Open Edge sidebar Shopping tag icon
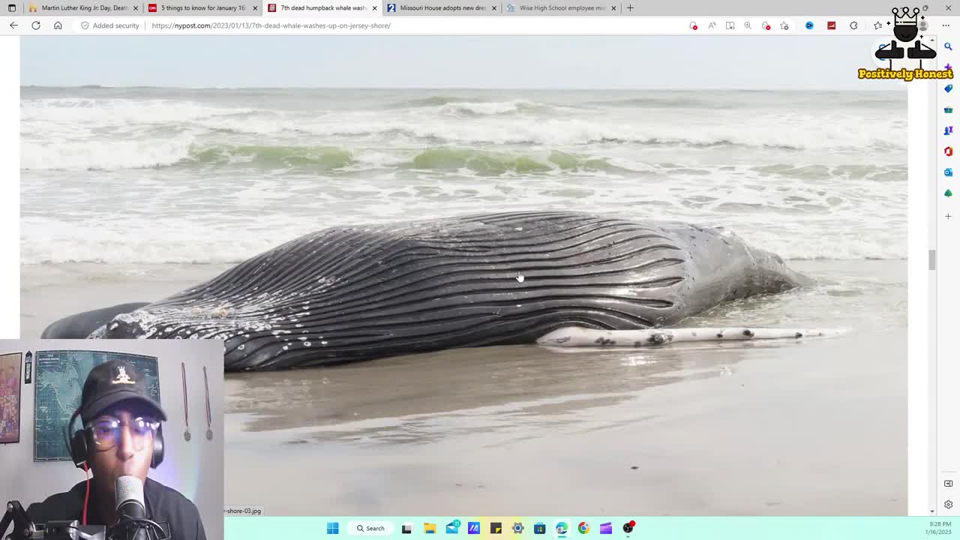The width and height of the screenshot is (960, 540). (948, 88)
